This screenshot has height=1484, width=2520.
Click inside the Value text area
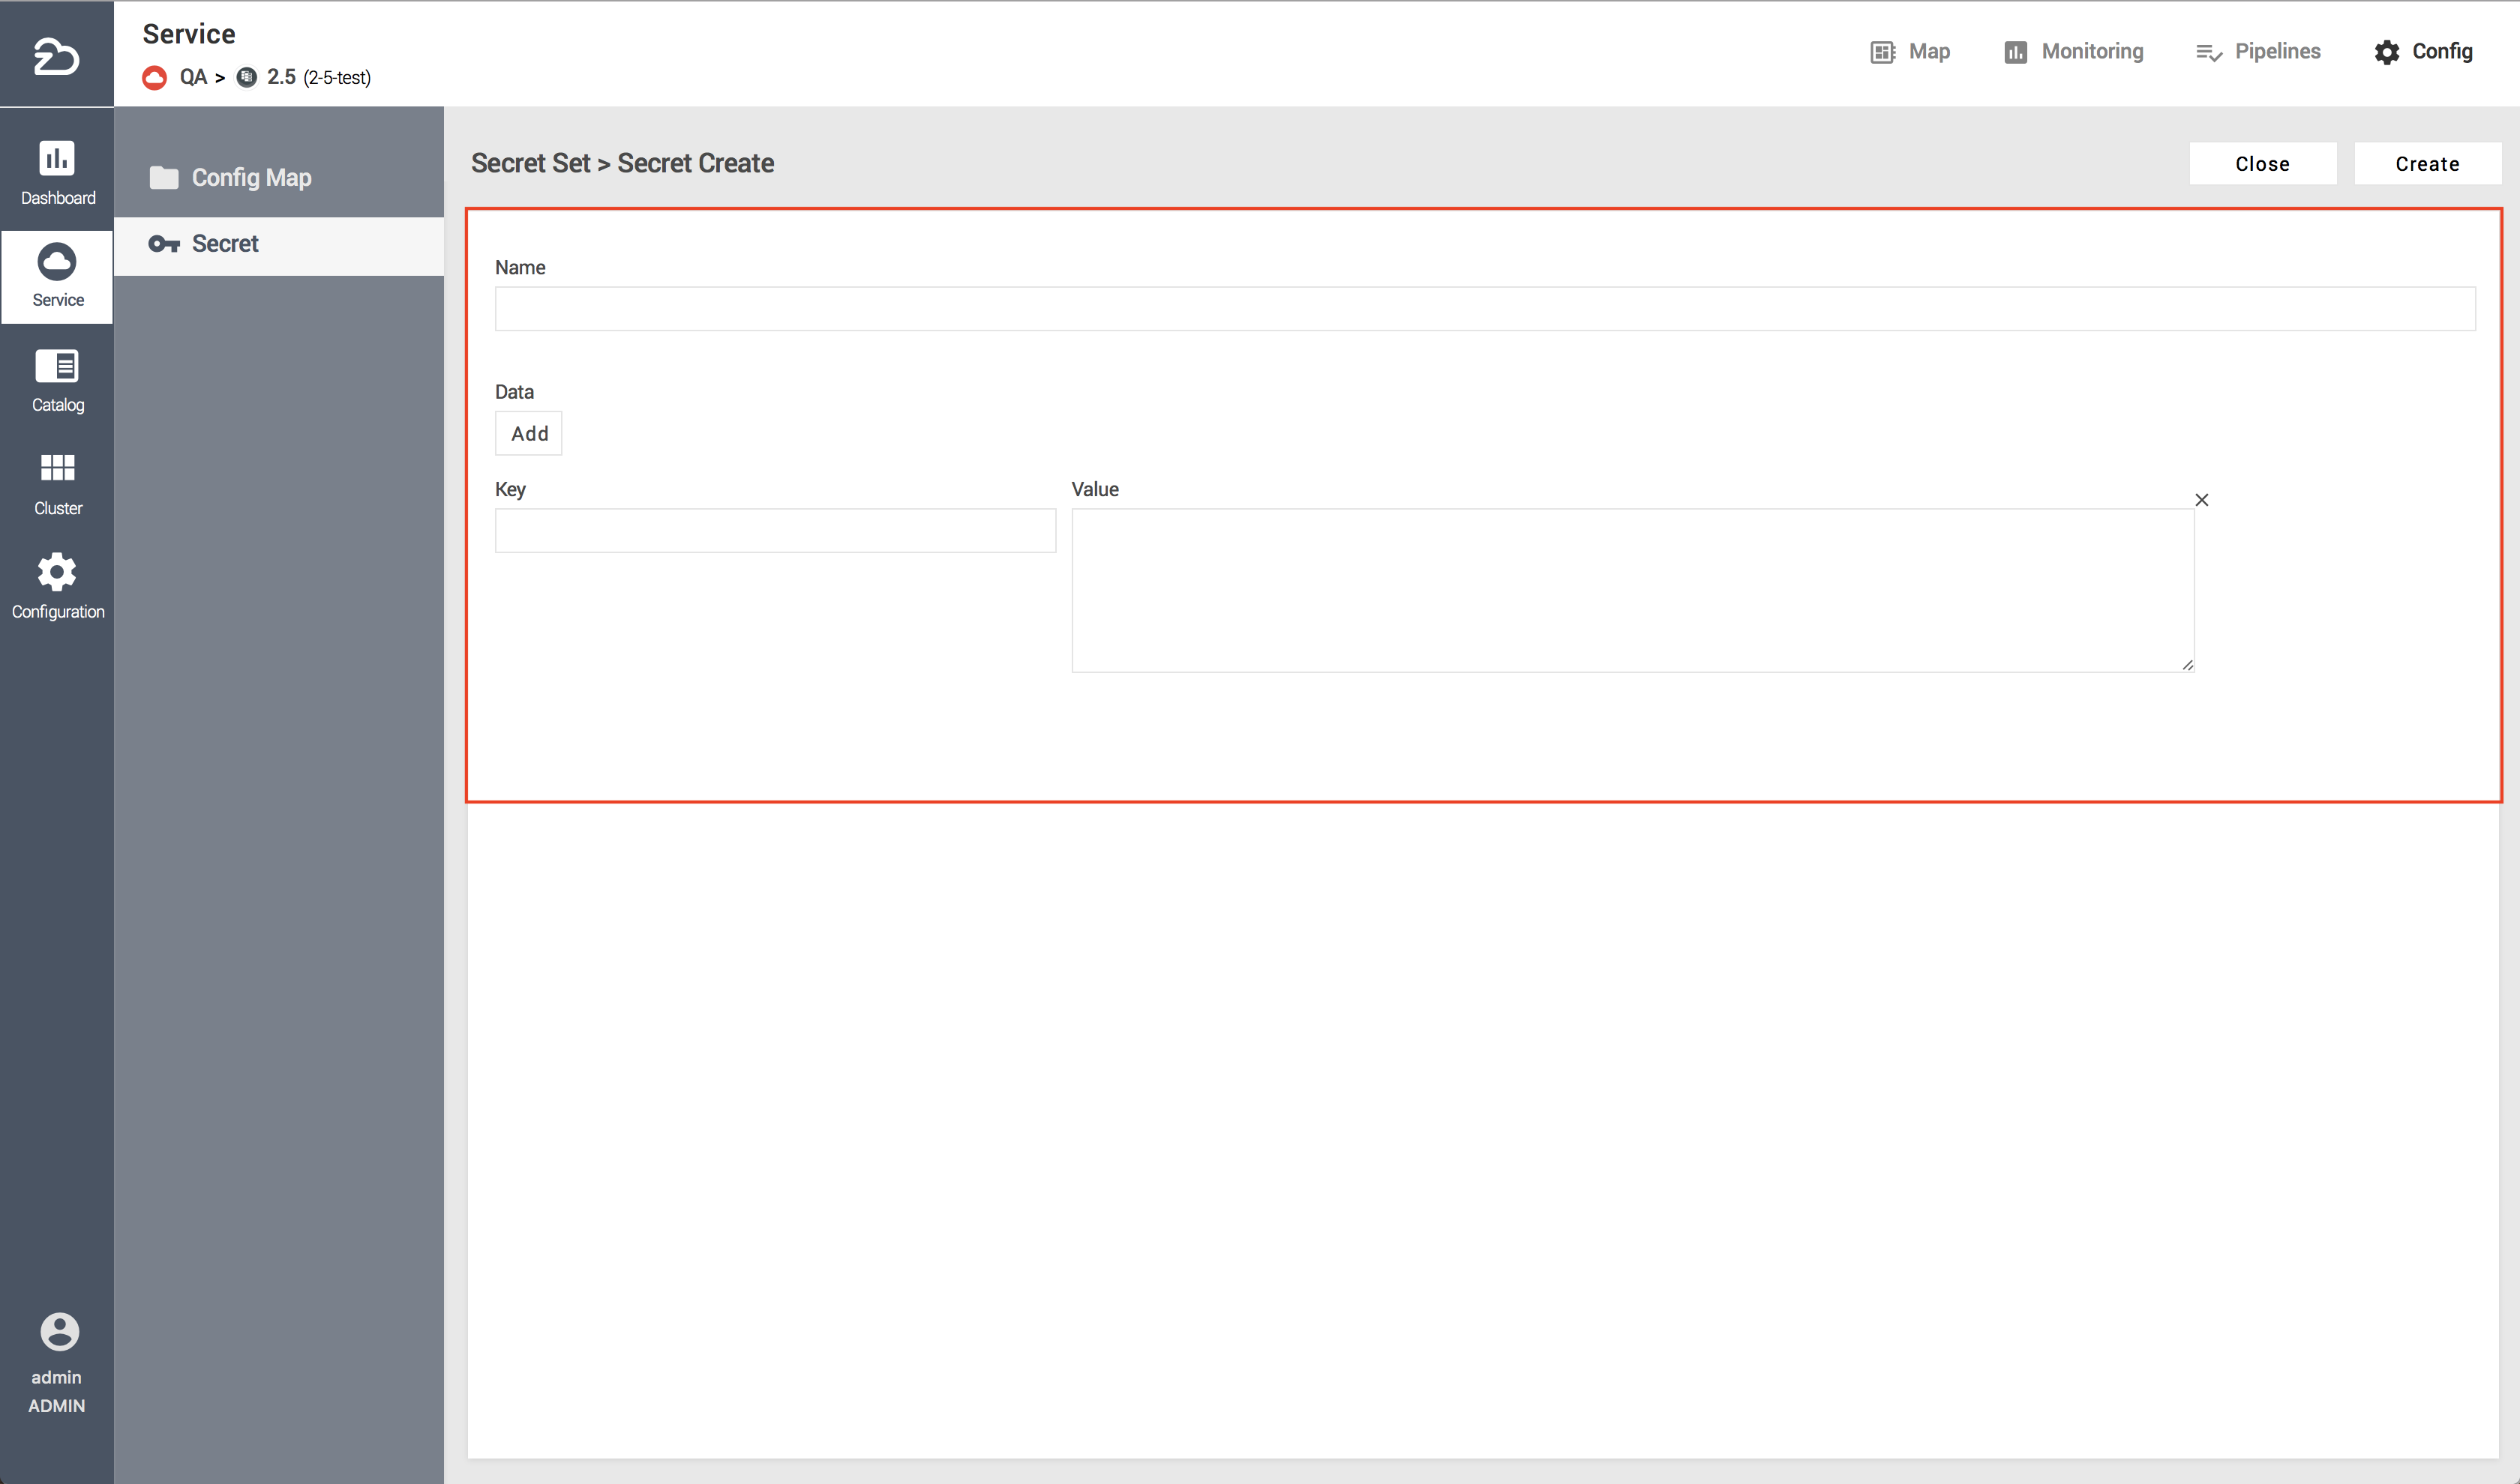(1633, 590)
